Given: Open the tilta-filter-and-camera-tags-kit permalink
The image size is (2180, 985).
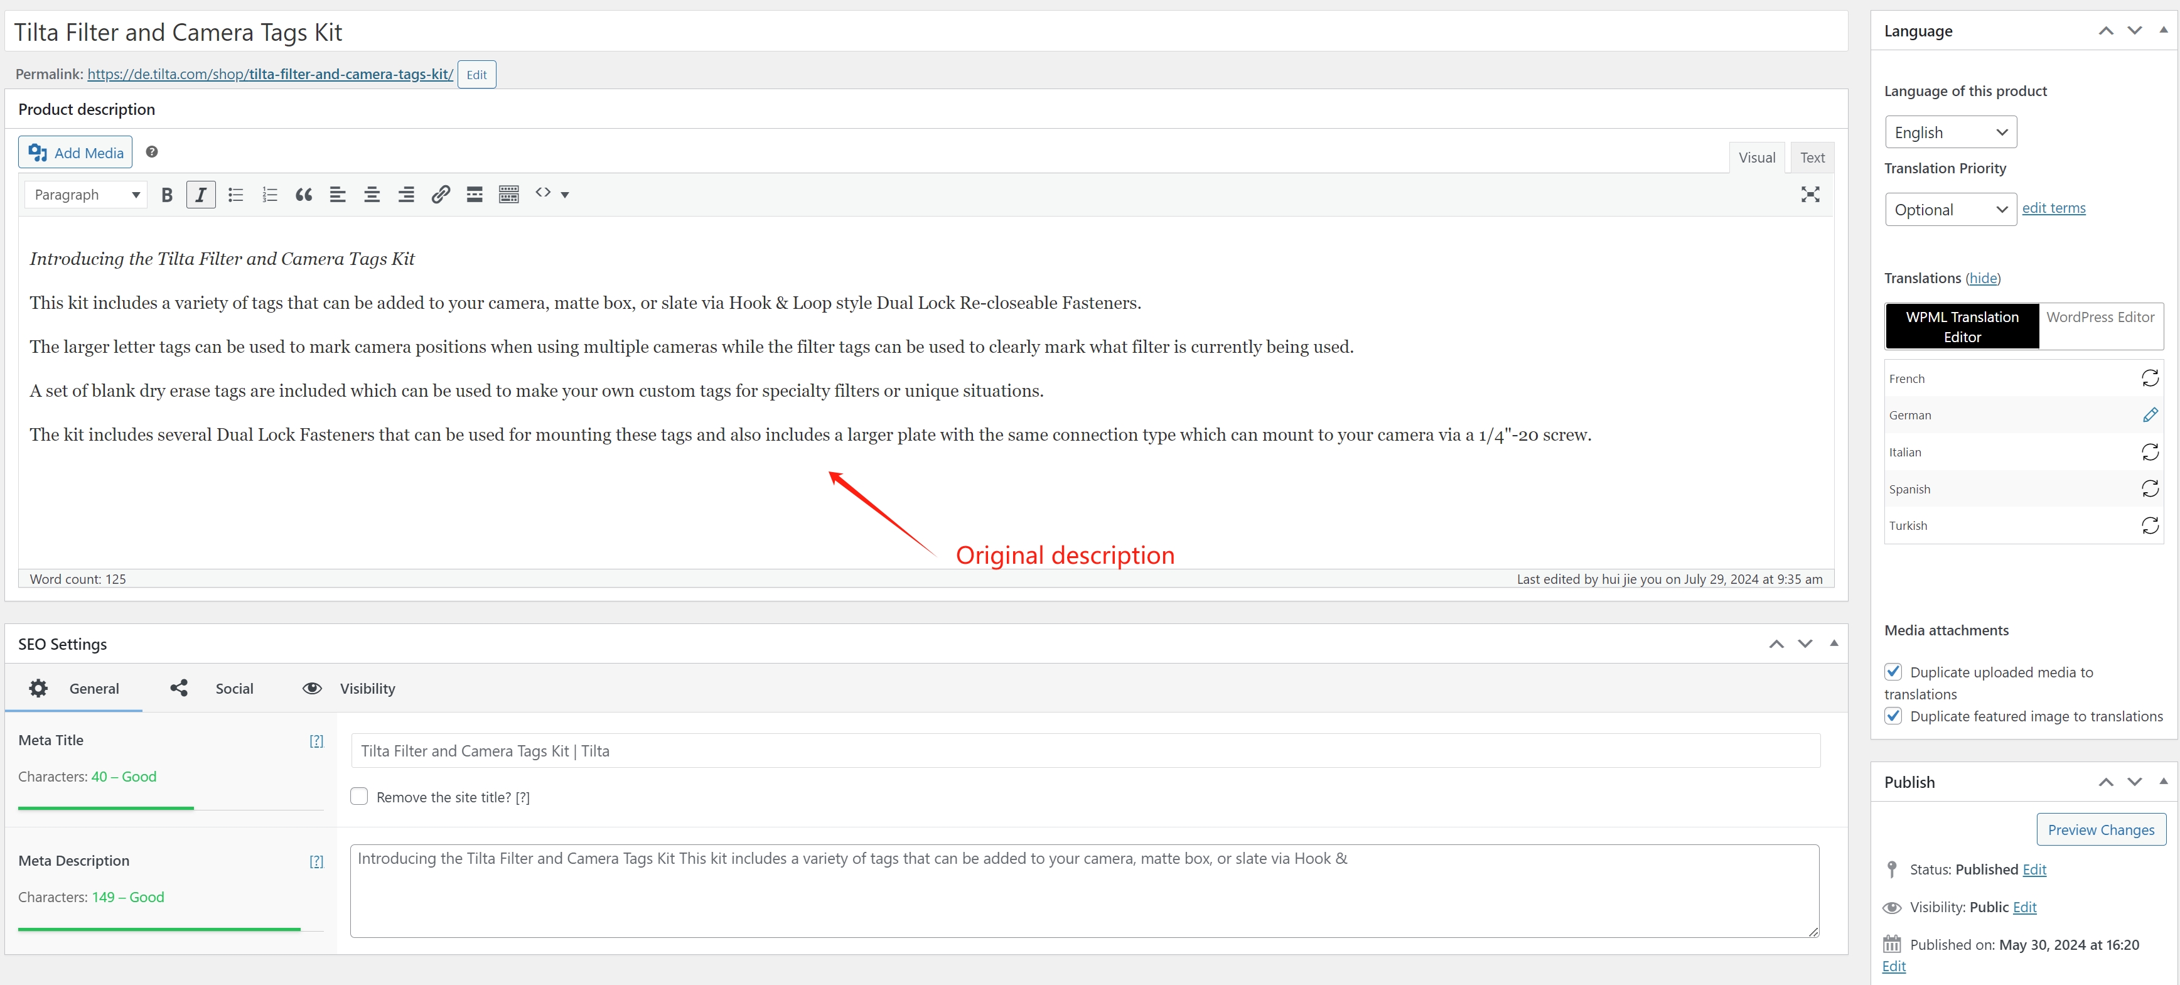Looking at the screenshot, I should pos(270,73).
